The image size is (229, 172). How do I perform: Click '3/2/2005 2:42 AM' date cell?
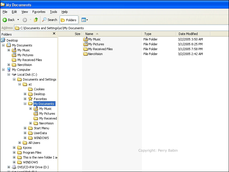coord(190,54)
